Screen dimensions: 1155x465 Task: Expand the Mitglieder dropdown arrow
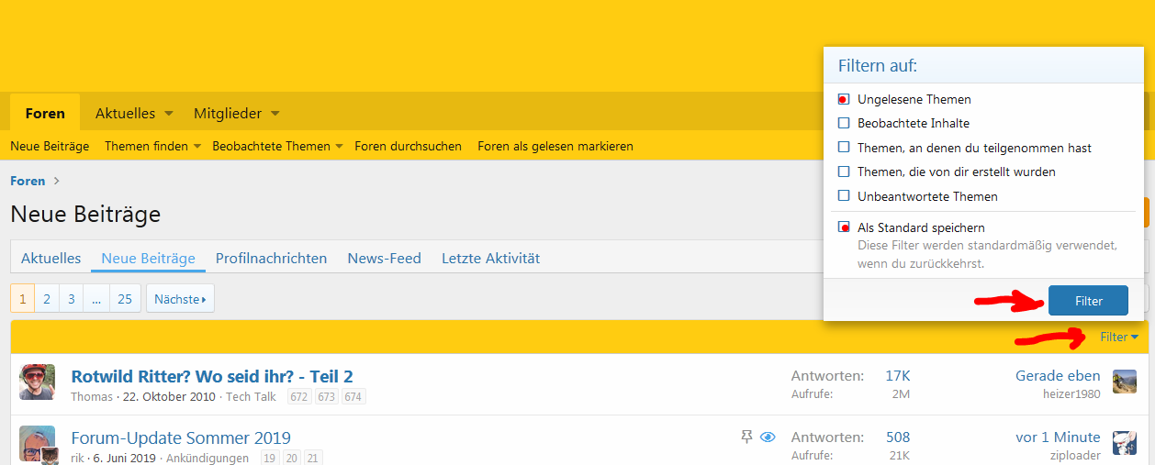(x=275, y=114)
